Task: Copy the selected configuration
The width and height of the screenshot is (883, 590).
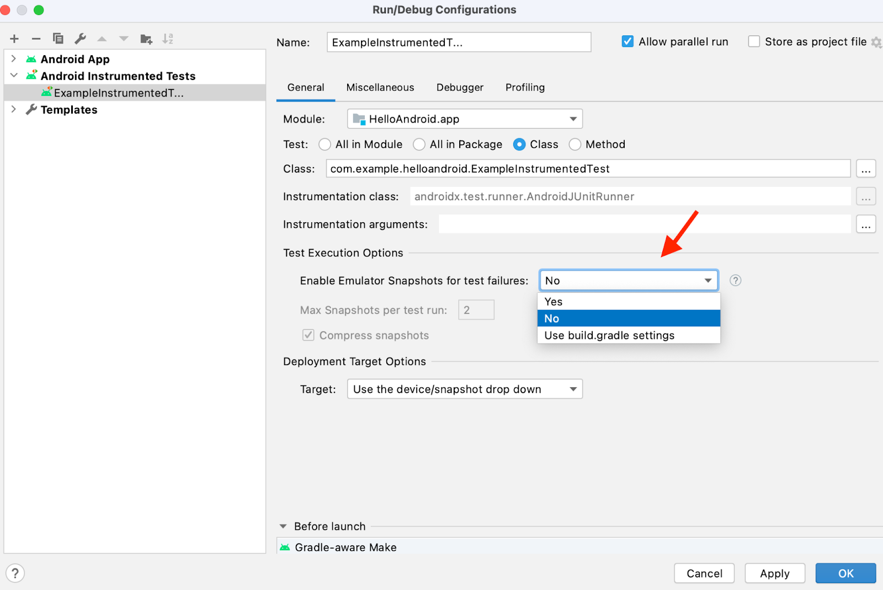Action: [58, 39]
